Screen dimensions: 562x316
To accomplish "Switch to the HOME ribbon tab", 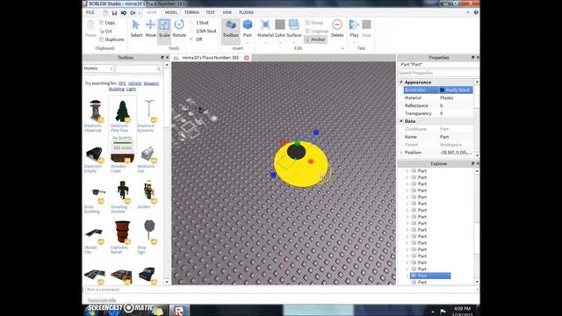I will [152, 12].
